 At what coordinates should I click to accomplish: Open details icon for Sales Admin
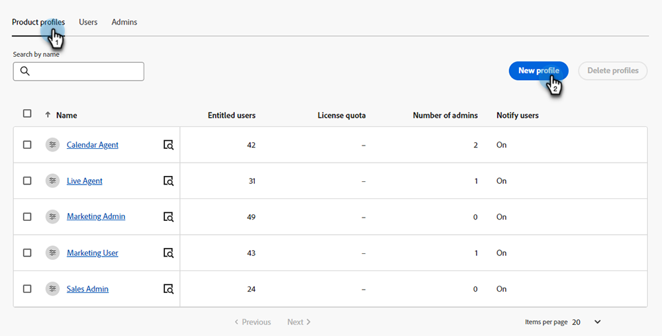coord(168,289)
